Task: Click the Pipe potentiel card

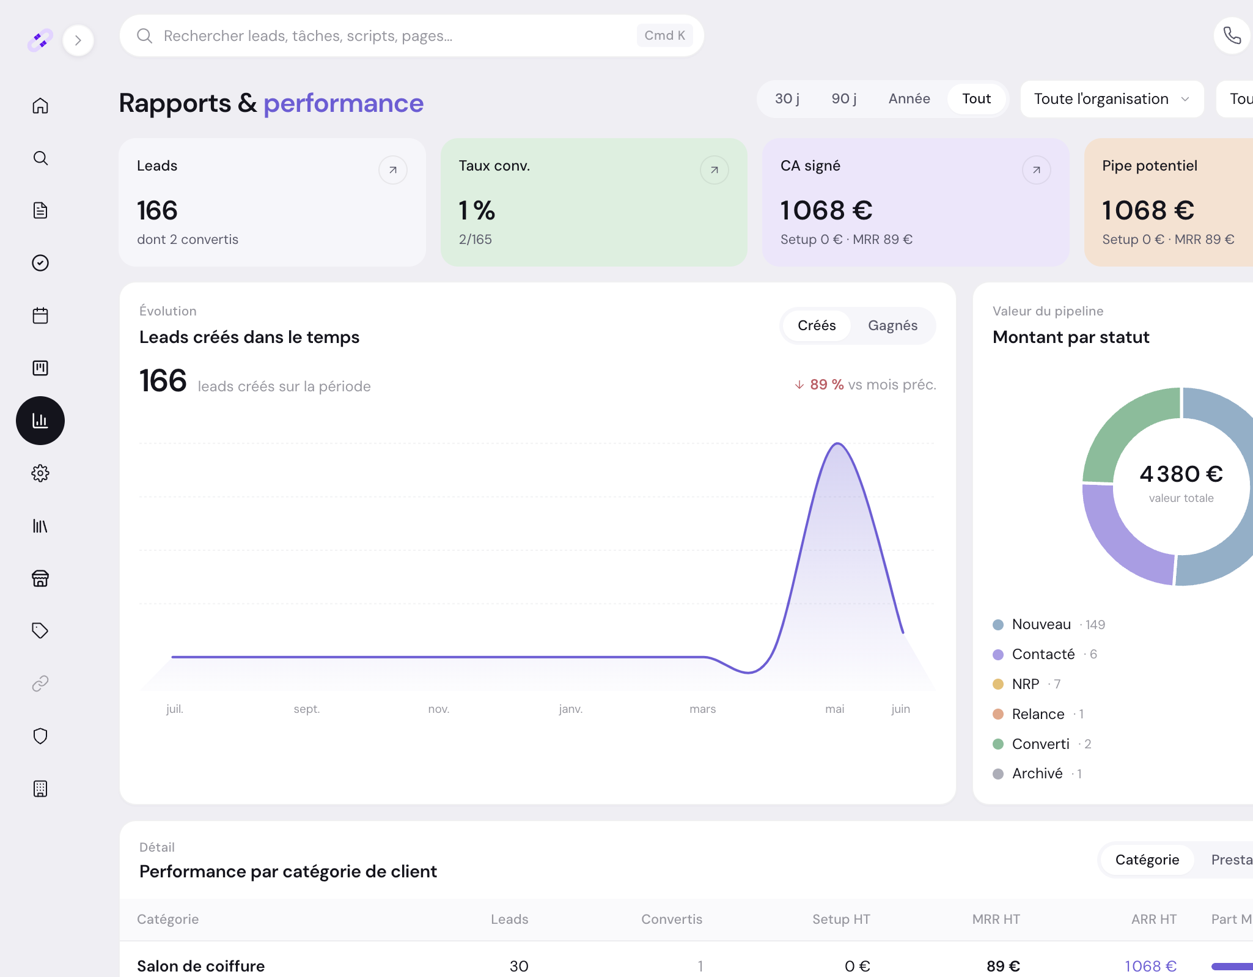Action: (x=1169, y=202)
